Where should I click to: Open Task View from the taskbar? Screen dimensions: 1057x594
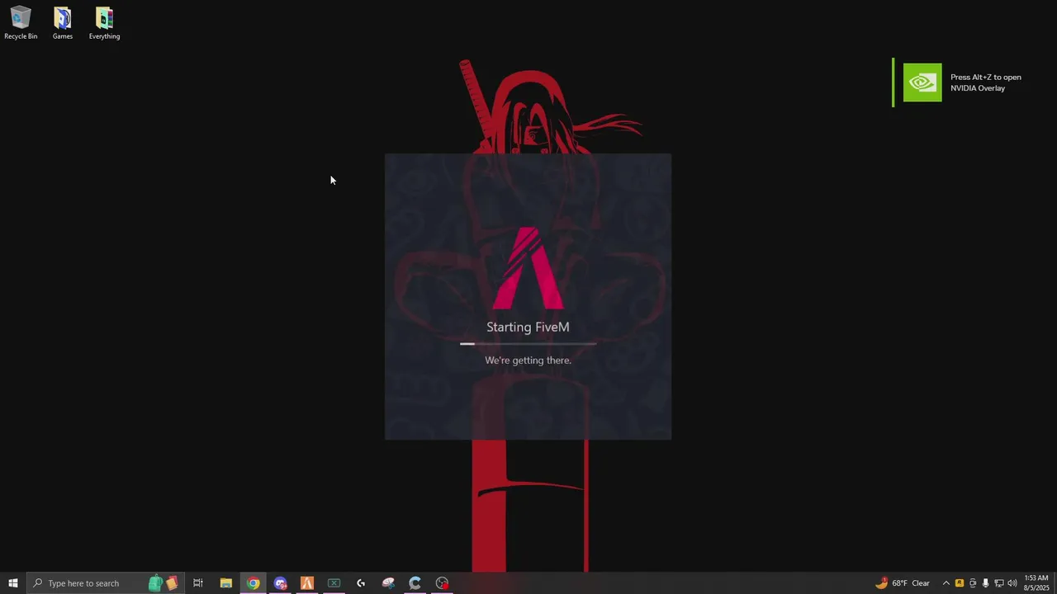coord(198,583)
